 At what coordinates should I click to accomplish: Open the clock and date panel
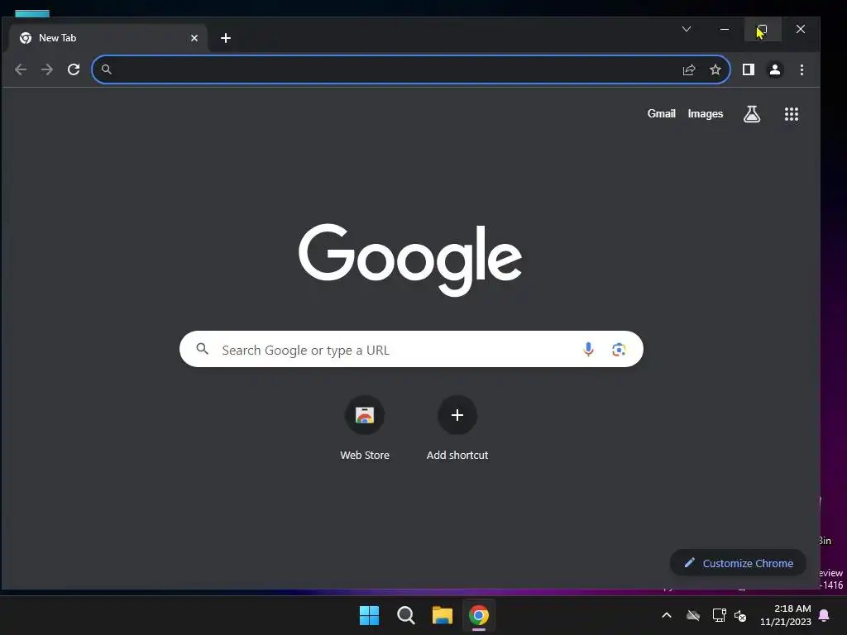pyautogui.click(x=786, y=615)
